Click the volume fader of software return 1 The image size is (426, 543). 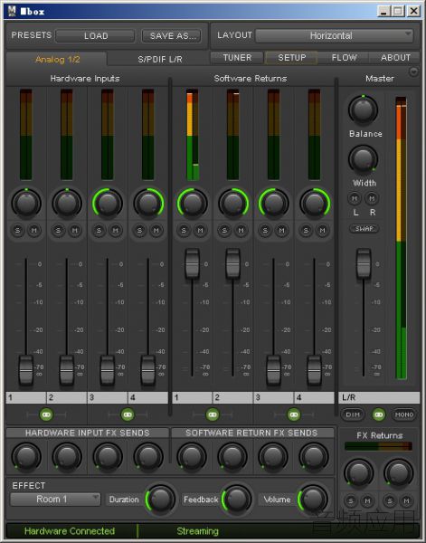[x=192, y=263]
